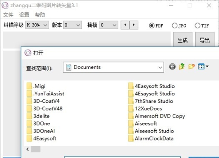The height and width of the screenshot is (158, 219).
Task: Click the 3D-CoatV4 folder icon
Action: click(29, 101)
